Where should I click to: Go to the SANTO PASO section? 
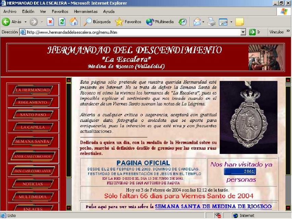[x=33, y=115]
